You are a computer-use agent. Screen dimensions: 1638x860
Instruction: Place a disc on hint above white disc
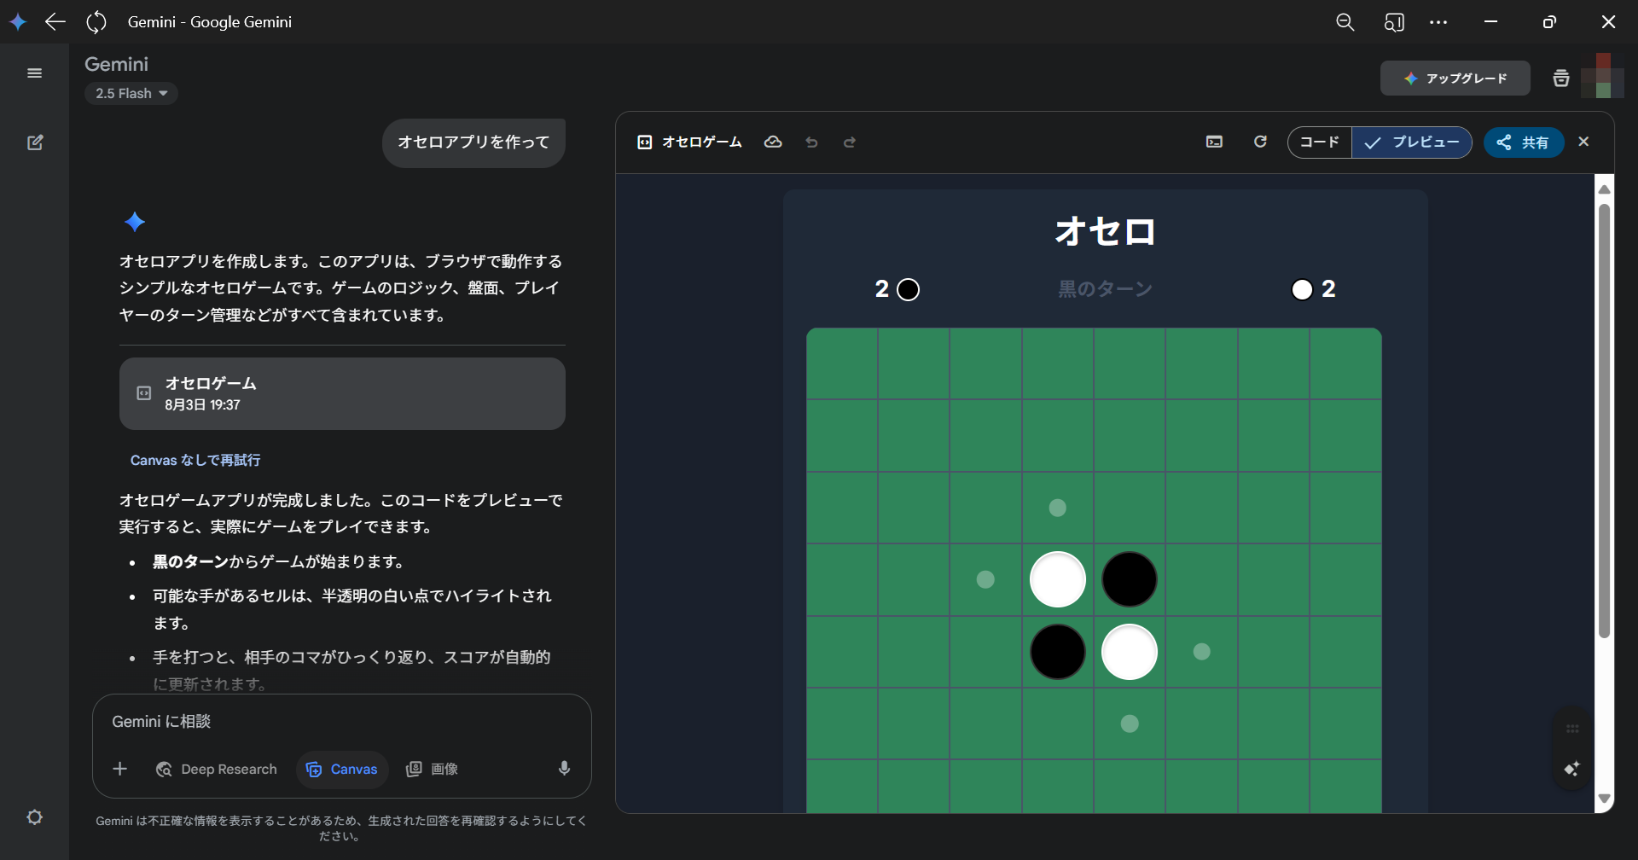pyautogui.click(x=1058, y=508)
